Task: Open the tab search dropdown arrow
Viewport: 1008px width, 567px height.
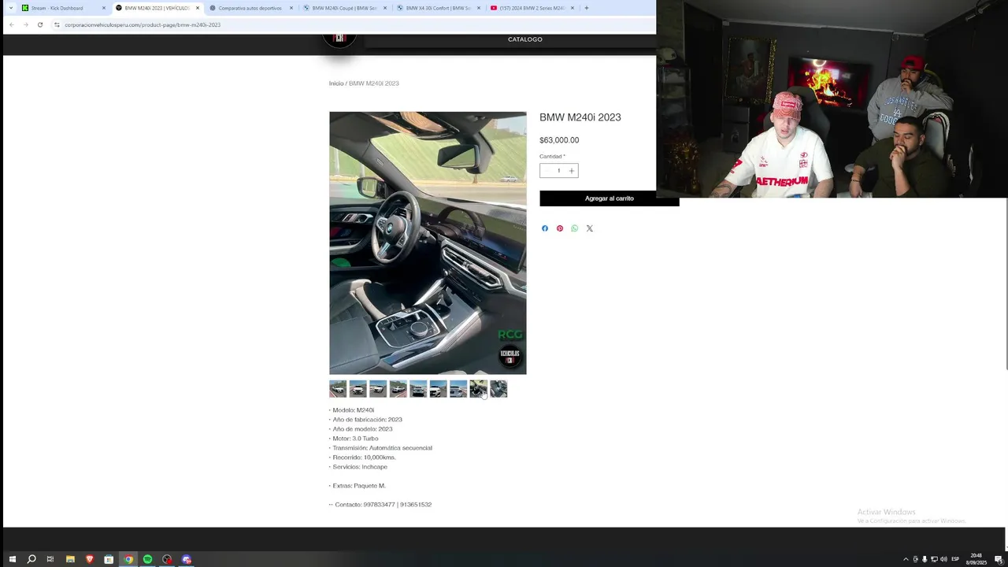Action: (10, 8)
